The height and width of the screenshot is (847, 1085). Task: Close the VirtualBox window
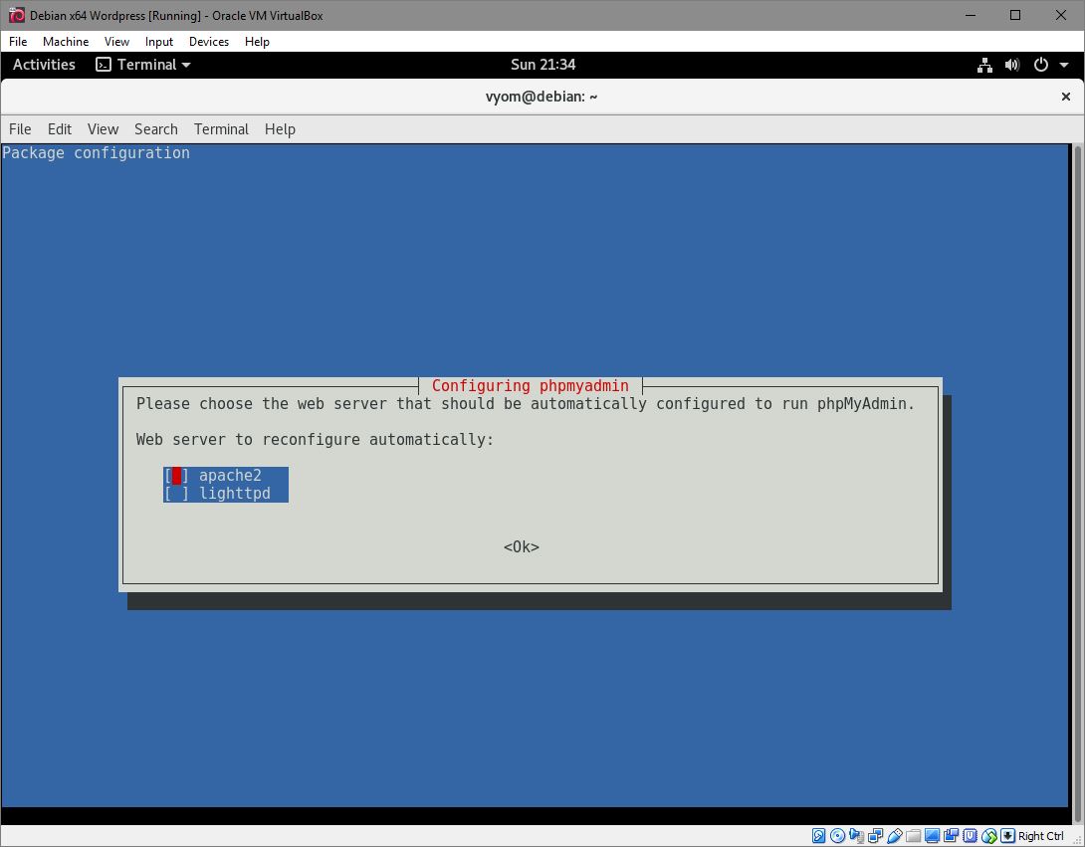point(1060,15)
